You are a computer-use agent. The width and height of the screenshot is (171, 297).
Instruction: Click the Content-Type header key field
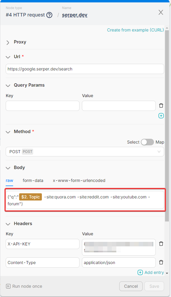[x=42, y=263]
